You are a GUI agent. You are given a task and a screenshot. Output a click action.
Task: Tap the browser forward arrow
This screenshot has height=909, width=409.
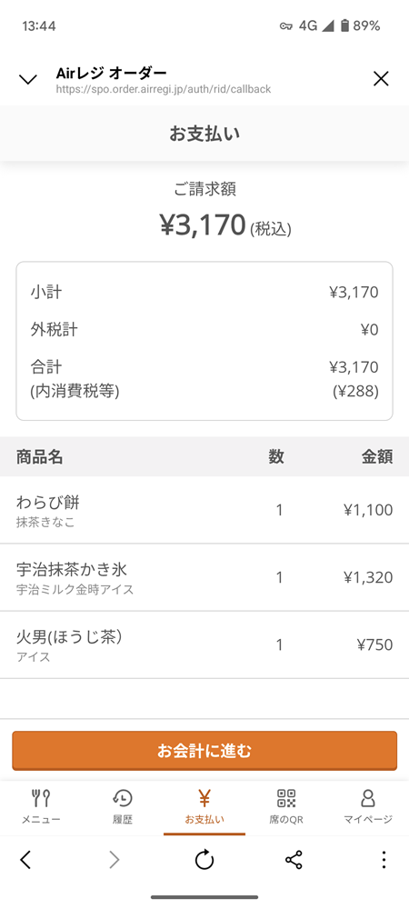(x=115, y=860)
